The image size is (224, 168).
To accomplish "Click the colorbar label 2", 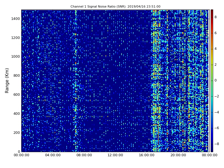I will click(216, 65).
